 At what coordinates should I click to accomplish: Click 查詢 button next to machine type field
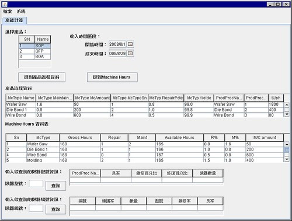(55, 186)
